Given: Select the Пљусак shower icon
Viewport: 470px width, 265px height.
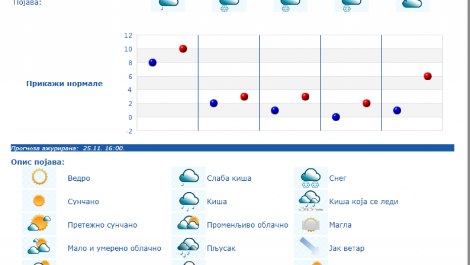Looking at the screenshot, I should coord(189,247).
